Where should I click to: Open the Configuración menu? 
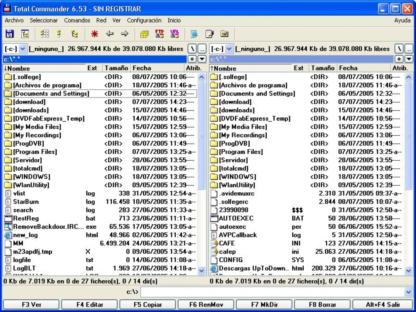(144, 20)
